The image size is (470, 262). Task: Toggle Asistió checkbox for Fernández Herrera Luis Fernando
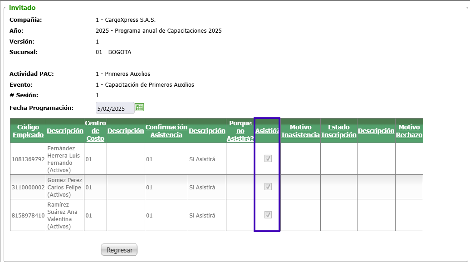point(268,158)
